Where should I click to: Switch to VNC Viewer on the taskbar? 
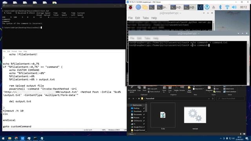click(x=23, y=138)
